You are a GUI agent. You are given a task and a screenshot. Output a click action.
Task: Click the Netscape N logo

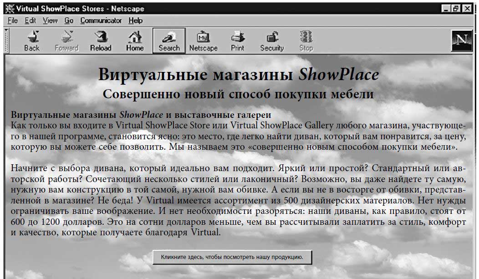(460, 41)
